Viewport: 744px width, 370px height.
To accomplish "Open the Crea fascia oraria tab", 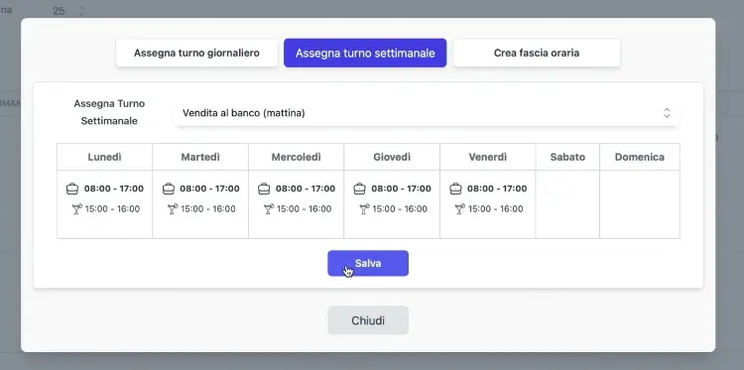I will tap(537, 53).
